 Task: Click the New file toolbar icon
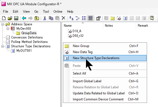coord(4,18)
